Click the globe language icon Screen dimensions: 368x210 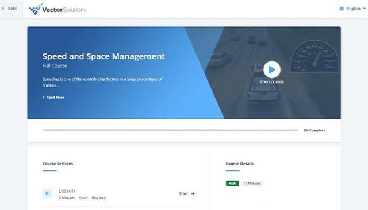[x=342, y=9]
